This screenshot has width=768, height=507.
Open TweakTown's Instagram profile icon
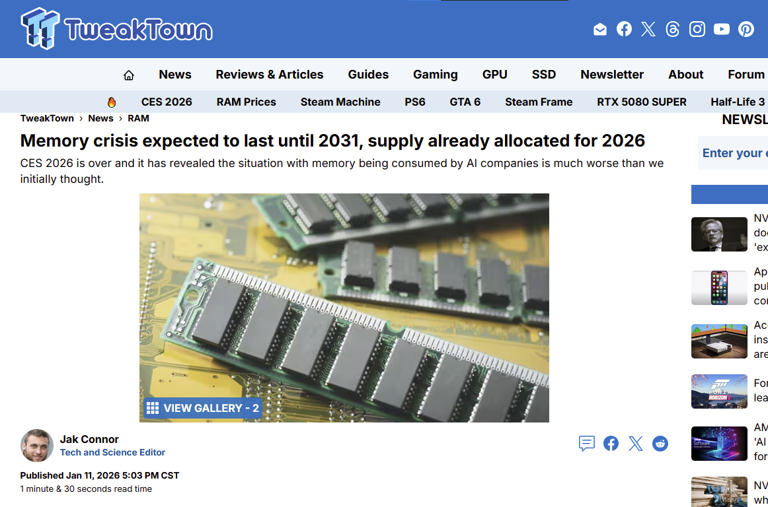[697, 29]
